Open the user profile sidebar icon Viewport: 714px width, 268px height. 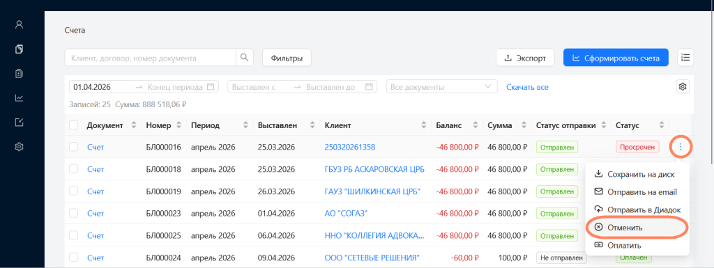click(19, 24)
